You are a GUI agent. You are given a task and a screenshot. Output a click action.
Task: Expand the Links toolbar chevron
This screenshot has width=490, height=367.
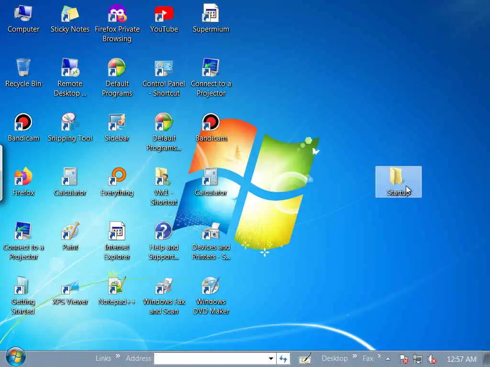[x=118, y=356]
